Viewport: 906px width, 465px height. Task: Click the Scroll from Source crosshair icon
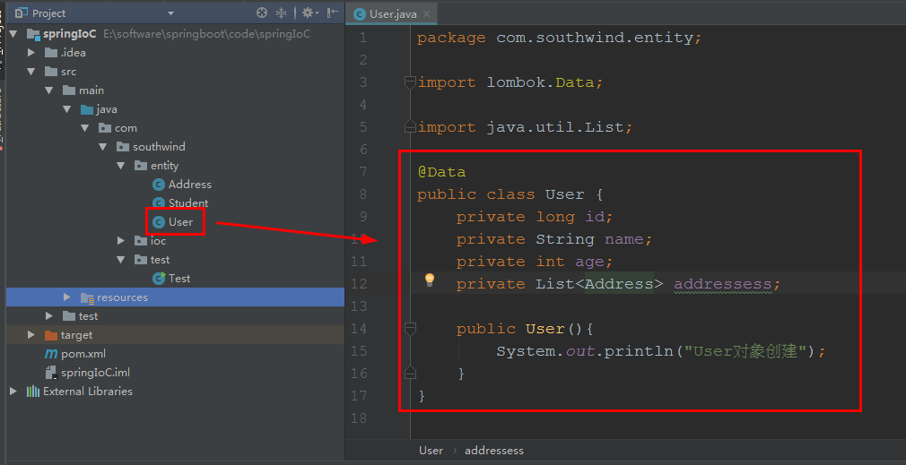point(262,13)
